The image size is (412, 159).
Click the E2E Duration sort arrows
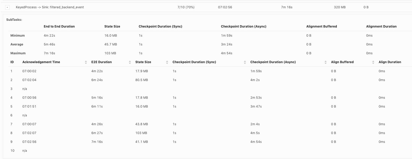[130, 62]
